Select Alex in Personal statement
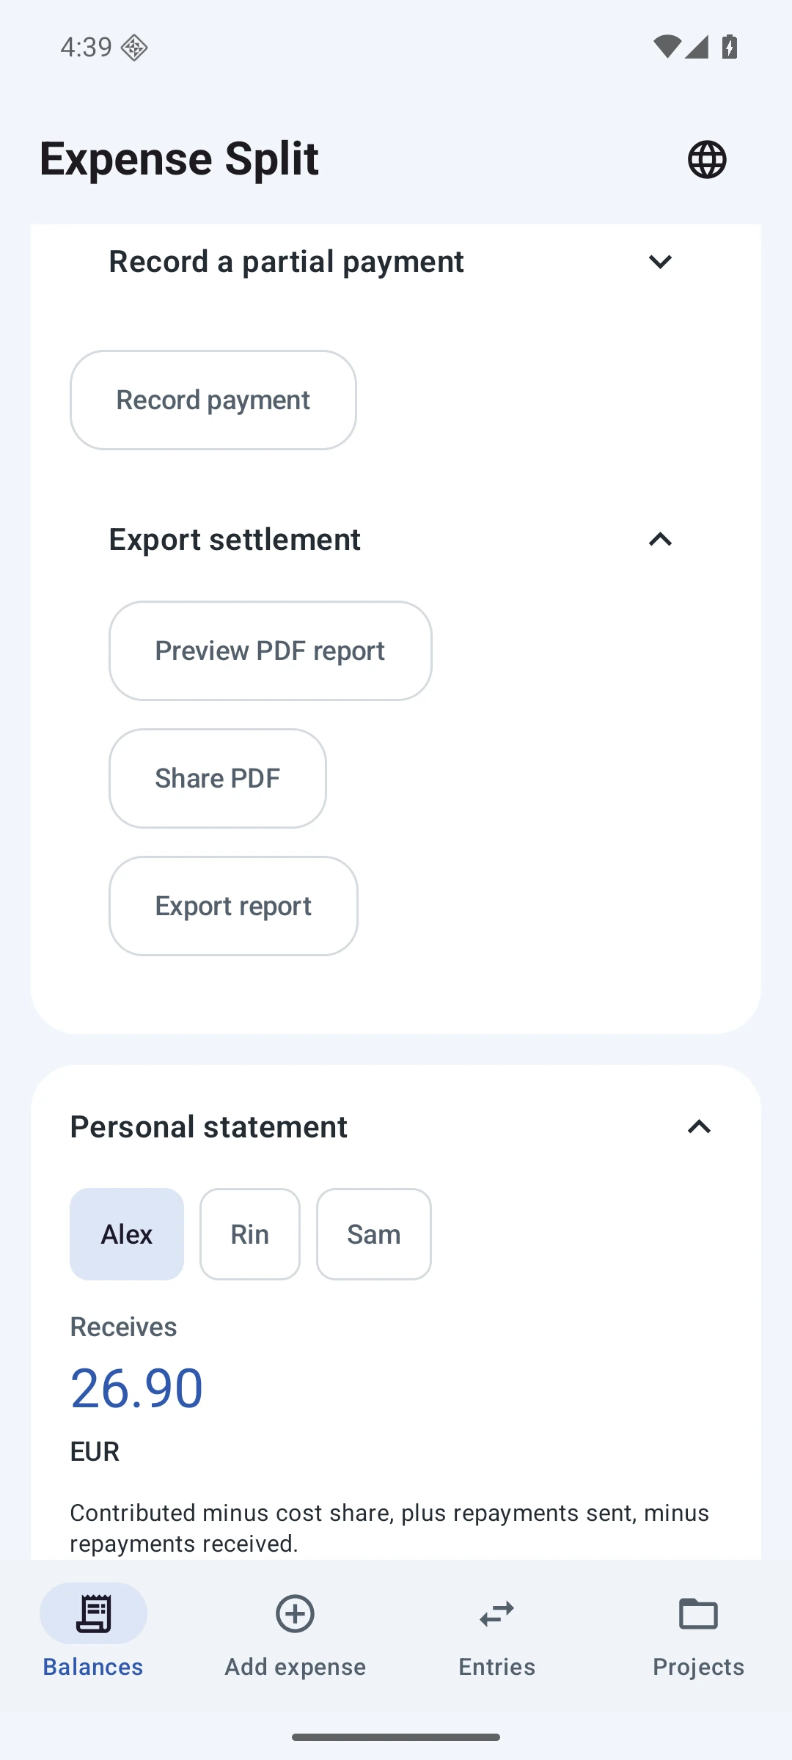Image resolution: width=792 pixels, height=1760 pixels. [127, 1234]
